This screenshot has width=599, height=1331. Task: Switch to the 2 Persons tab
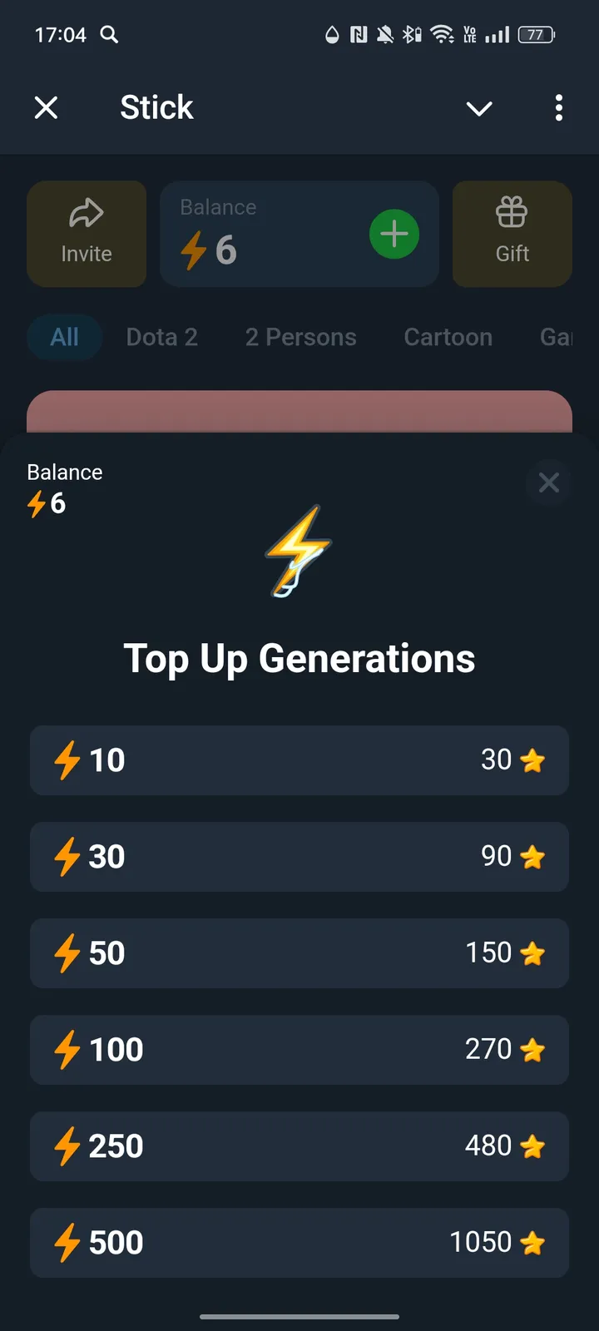(300, 337)
